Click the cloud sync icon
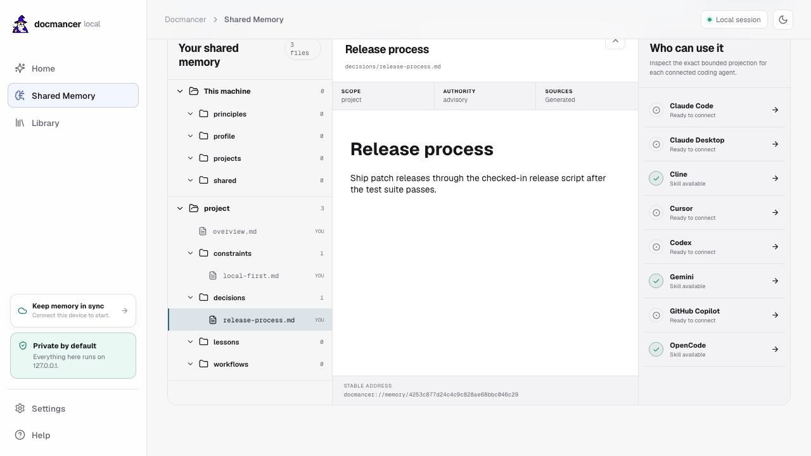811x456 pixels. tap(23, 310)
